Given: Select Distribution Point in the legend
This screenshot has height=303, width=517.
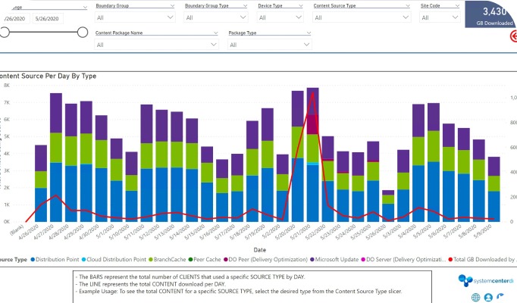Looking at the screenshot, I should [55, 260].
